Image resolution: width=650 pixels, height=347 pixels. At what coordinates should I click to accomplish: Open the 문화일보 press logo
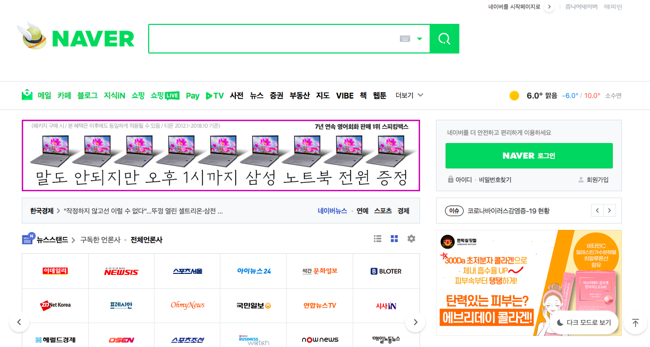click(x=320, y=271)
